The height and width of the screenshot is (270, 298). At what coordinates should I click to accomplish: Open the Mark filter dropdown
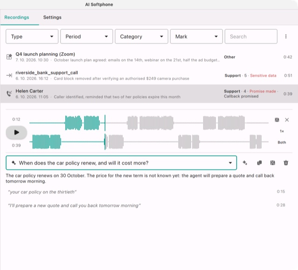[x=196, y=36]
